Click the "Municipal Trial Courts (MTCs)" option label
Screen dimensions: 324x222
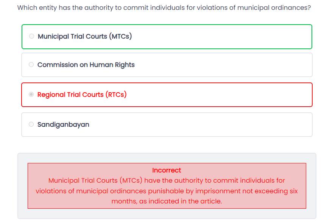pyautogui.click(x=85, y=36)
